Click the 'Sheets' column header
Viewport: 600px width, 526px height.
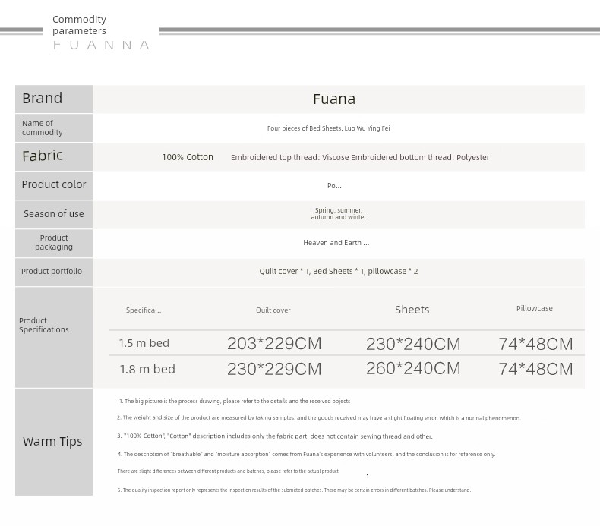click(x=412, y=310)
